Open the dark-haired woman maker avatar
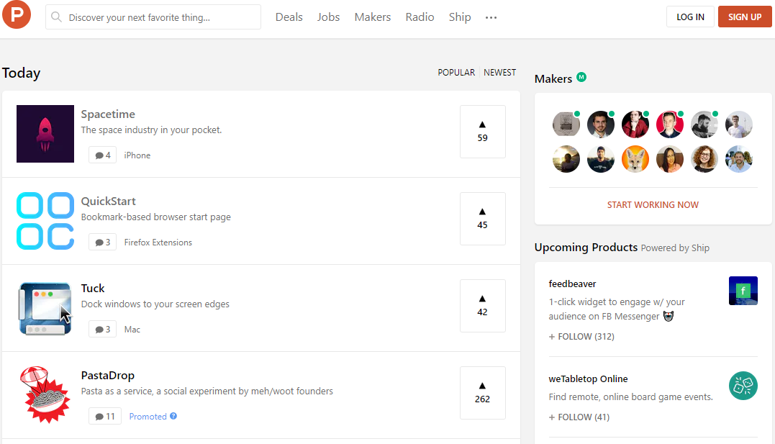This screenshot has height=444, width=775. coord(670,159)
